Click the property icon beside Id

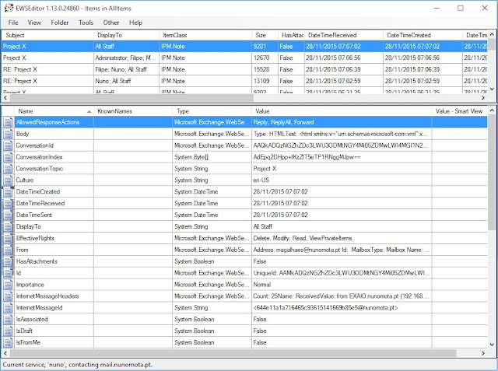(x=8, y=273)
